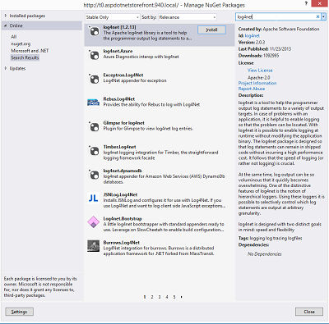Image resolution: width=329 pixels, height=324 pixels.
Task: Select the Burrows.Log4Net package title
Action: click(x=122, y=243)
